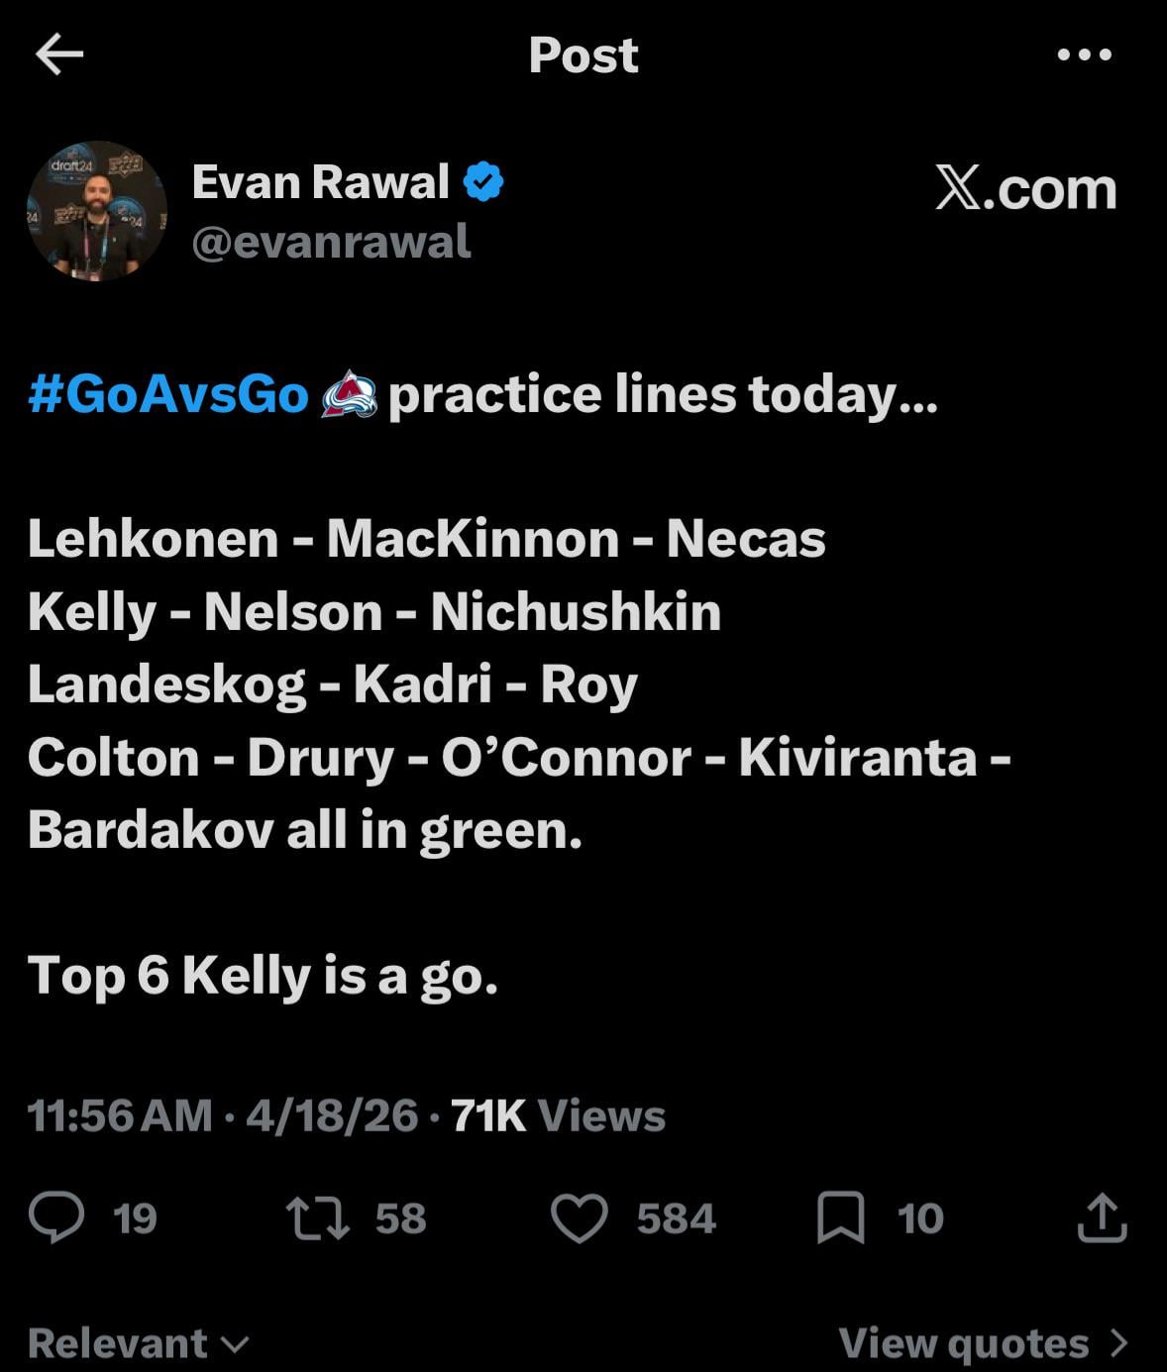1167x1372 pixels.
Task: Click the 71K Views count
Action: [558, 1115]
